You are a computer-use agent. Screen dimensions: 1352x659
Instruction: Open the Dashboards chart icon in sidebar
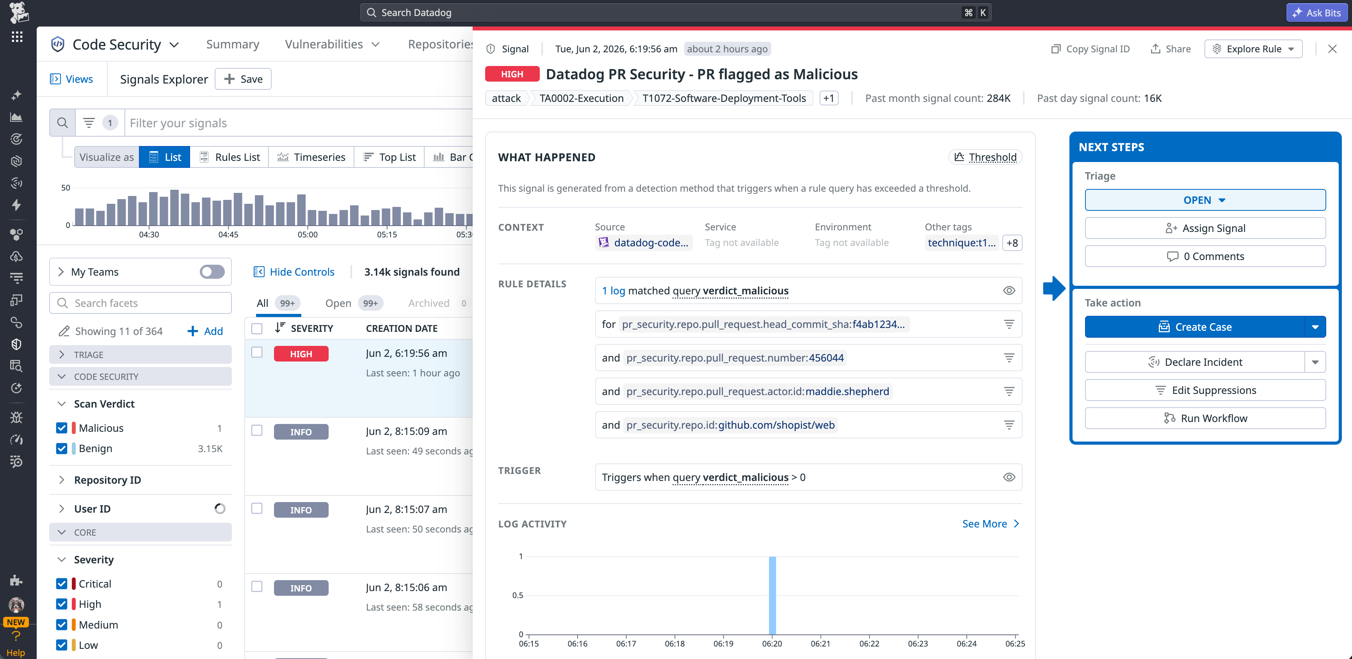pos(16,117)
